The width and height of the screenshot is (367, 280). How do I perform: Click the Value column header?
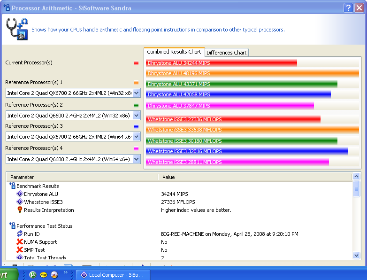(x=255, y=177)
